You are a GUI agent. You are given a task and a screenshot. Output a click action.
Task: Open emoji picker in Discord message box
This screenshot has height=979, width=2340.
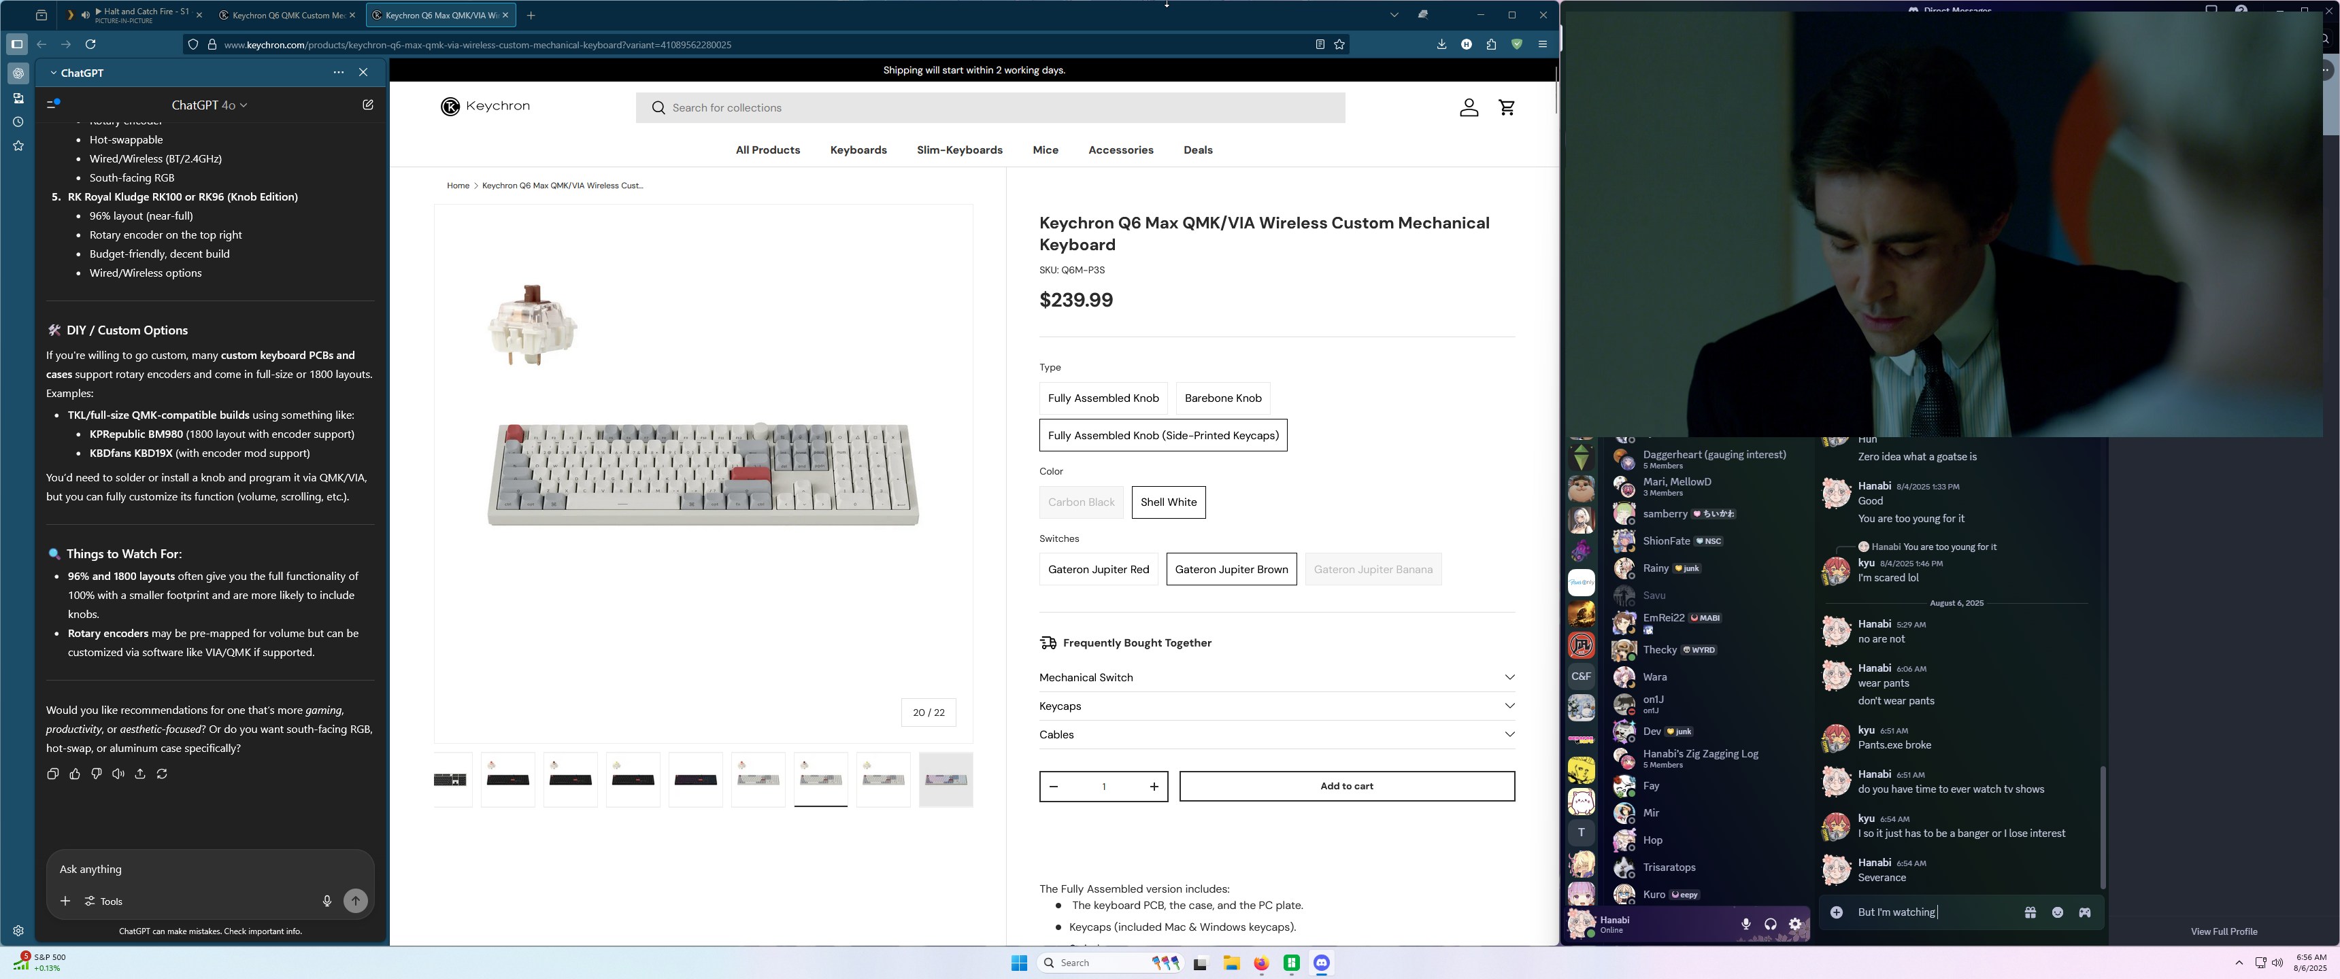click(2058, 912)
